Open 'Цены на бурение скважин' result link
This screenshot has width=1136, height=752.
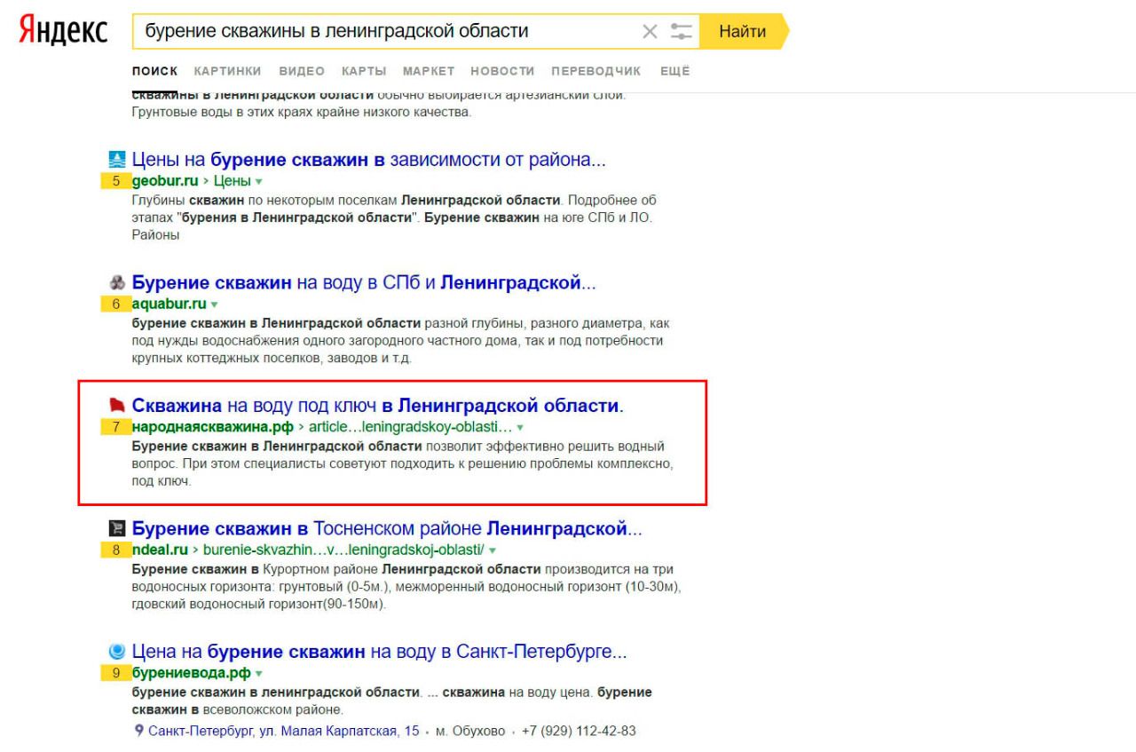click(x=368, y=162)
